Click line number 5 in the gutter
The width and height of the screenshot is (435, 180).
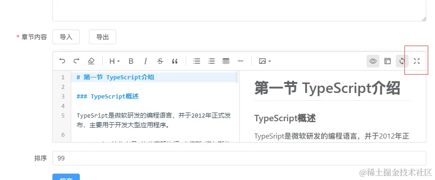pos(63,116)
